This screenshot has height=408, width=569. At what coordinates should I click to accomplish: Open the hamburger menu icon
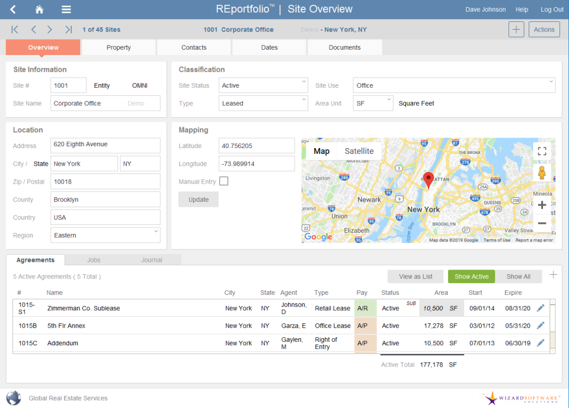pyautogui.click(x=66, y=9)
